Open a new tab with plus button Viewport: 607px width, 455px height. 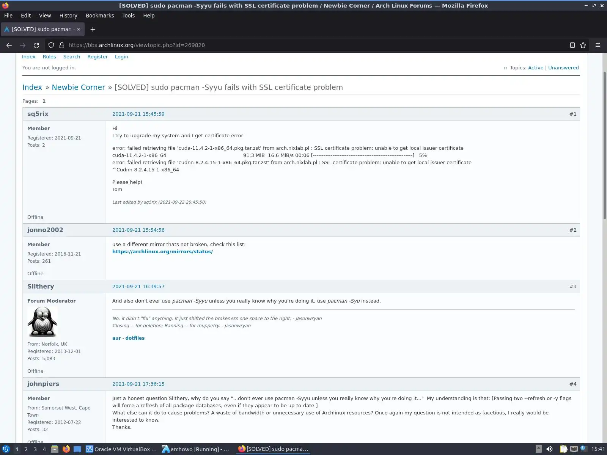coord(93,29)
